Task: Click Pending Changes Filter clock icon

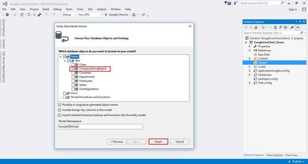Action: tap(263, 27)
